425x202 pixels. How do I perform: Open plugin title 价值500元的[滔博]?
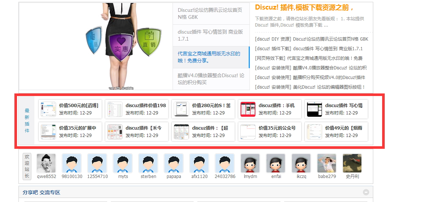point(79,106)
